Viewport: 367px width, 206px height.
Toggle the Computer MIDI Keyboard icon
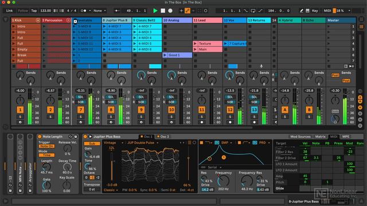point(307,11)
